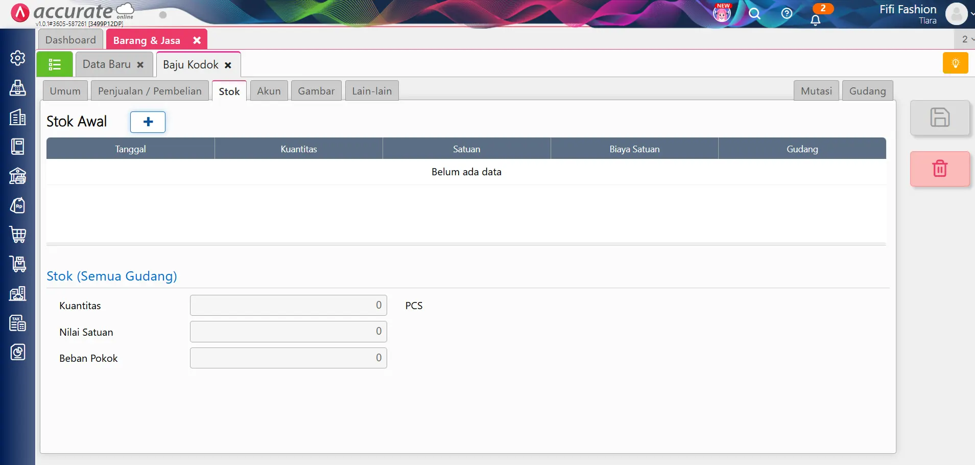Click the Kuantitas input field
The image size is (975, 465).
(x=288, y=305)
